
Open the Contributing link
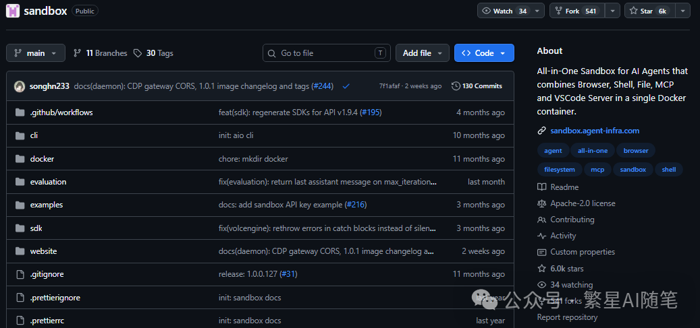point(566,220)
